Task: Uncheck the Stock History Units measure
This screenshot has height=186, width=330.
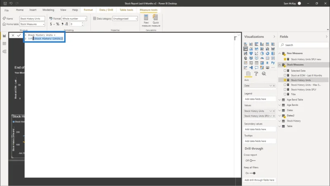Action: [x=285, y=80]
